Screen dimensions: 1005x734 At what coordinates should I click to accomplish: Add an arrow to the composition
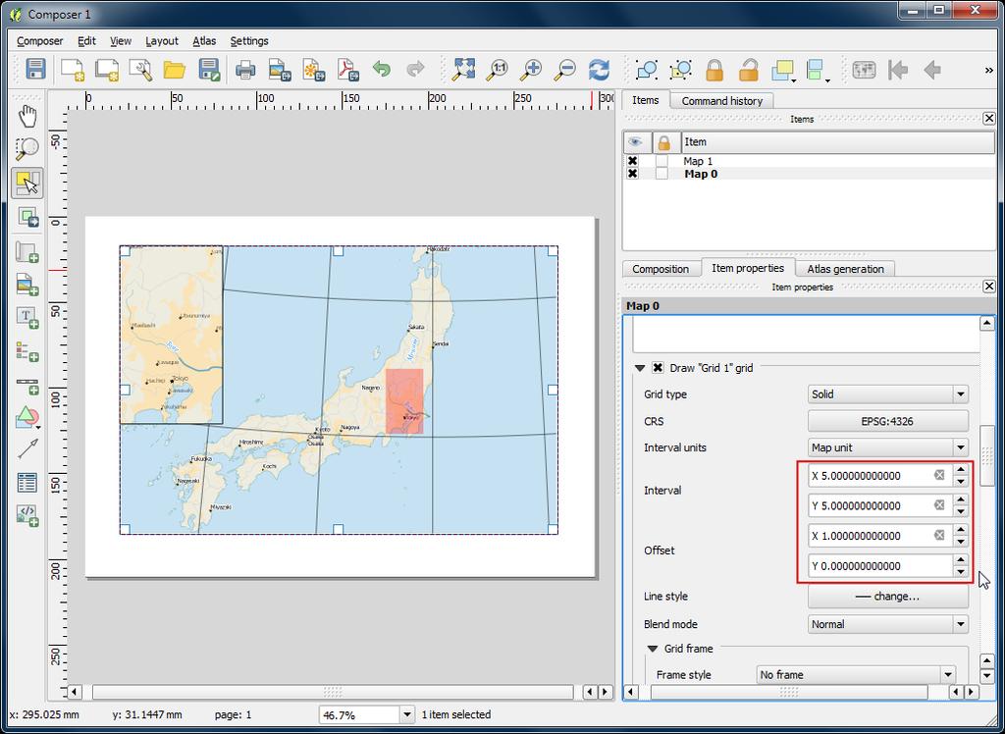(x=27, y=449)
